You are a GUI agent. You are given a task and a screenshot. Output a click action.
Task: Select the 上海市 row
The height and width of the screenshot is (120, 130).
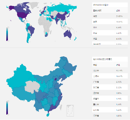pos(110,76)
